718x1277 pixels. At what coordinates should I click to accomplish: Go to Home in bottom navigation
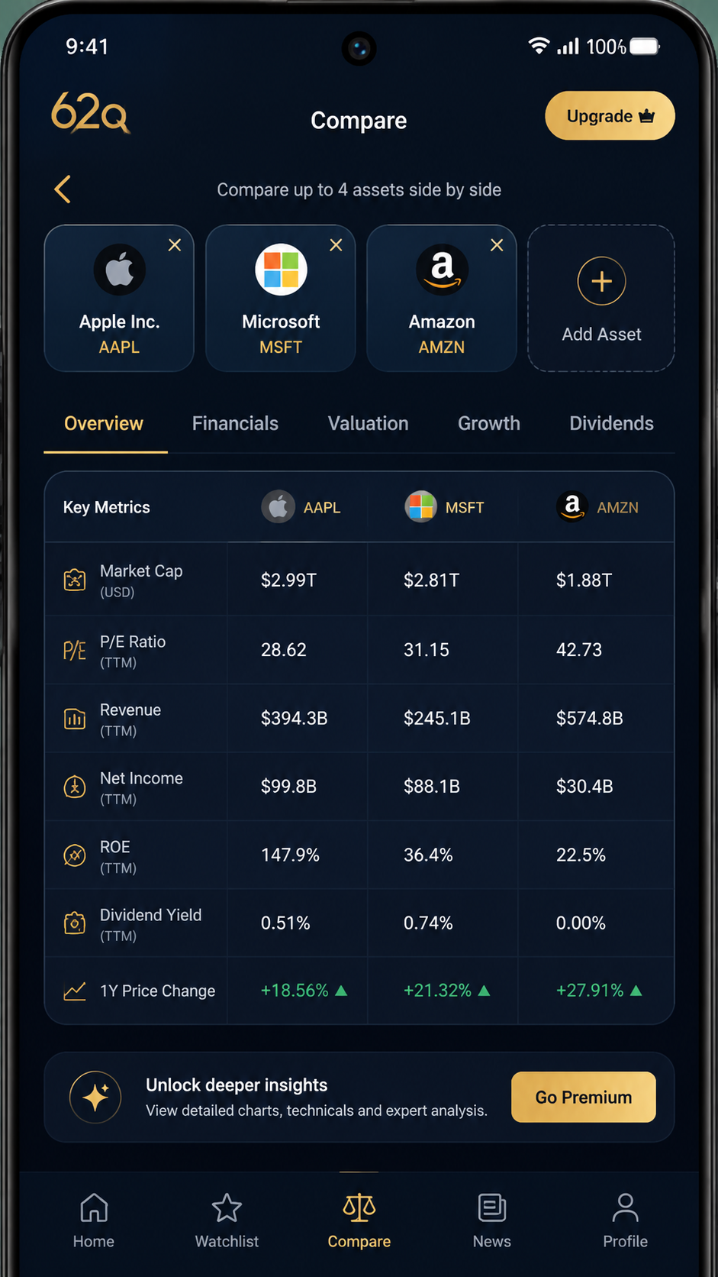pos(94,1220)
